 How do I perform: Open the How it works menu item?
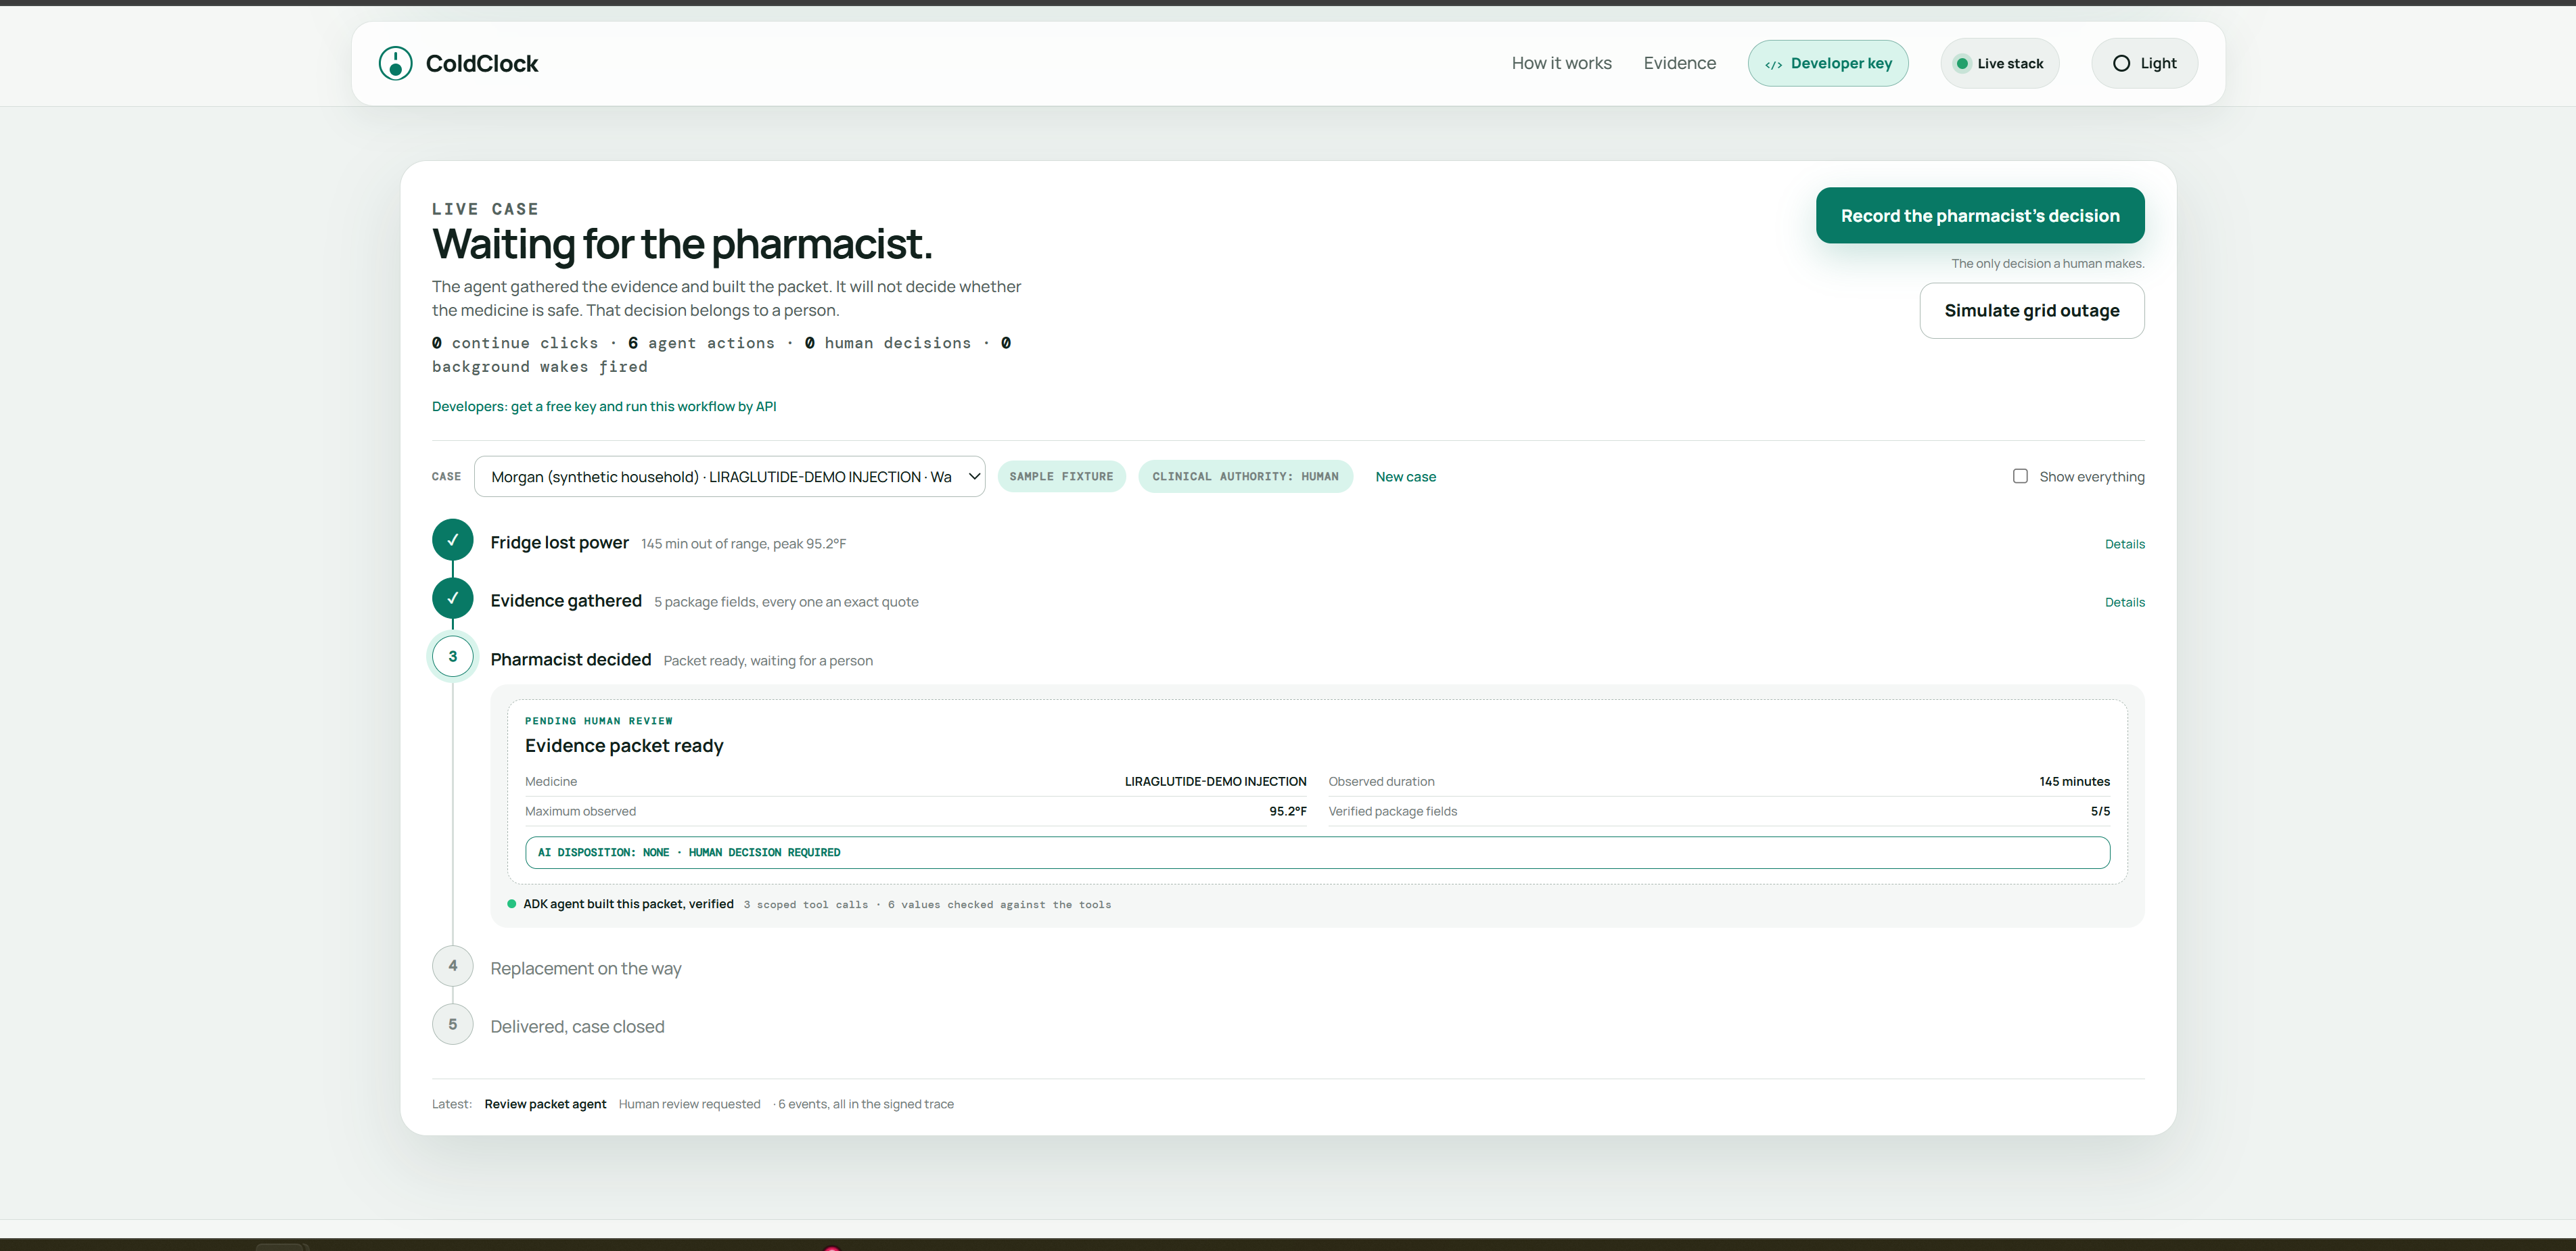point(1561,63)
